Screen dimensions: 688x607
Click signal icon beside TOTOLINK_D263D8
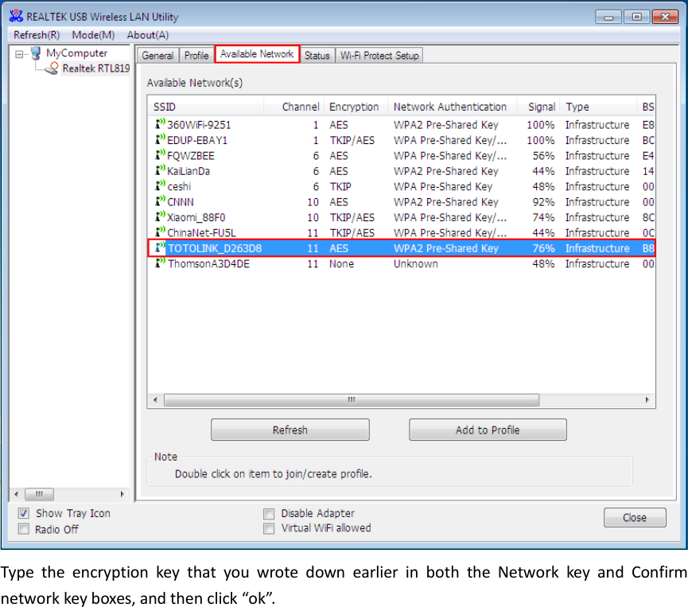[x=160, y=247]
